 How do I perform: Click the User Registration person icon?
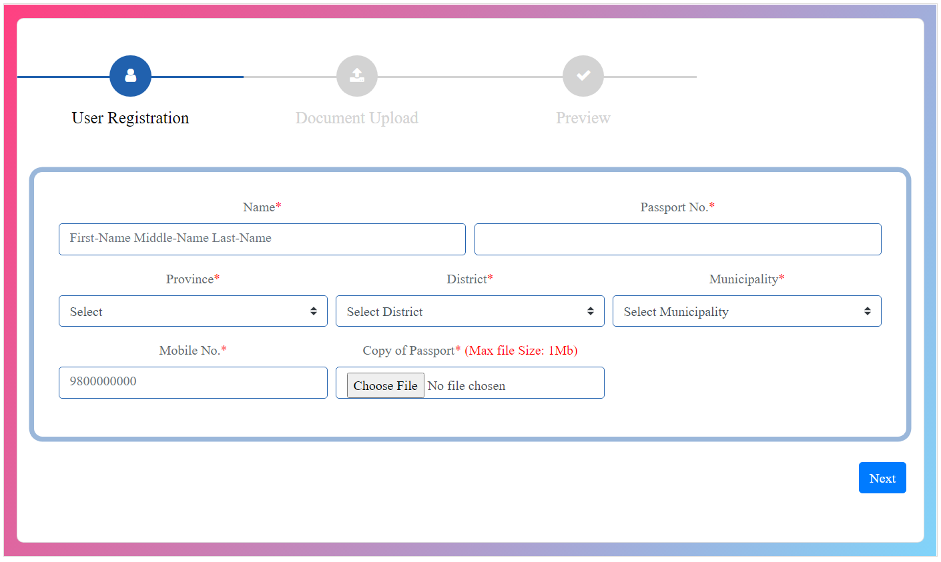click(130, 75)
